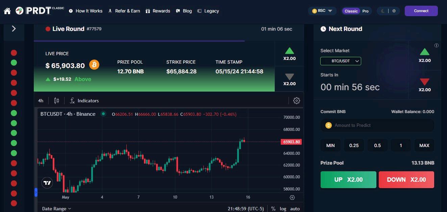Click the strike price $65,884.28
This screenshot has height=212, width=447.
tap(181, 71)
